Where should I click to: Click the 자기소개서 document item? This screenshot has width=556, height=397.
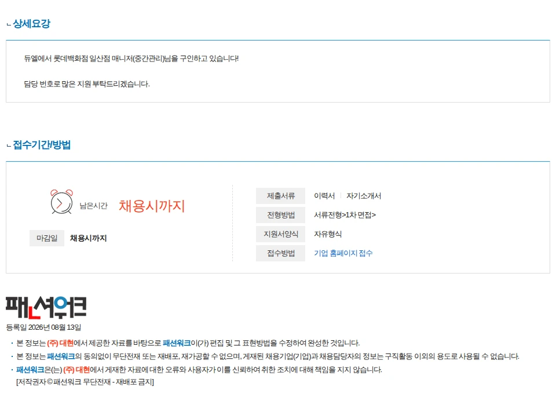click(x=364, y=196)
